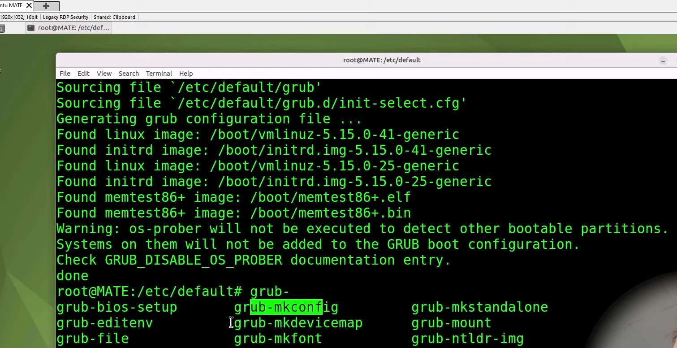Open the File menu

point(65,73)
